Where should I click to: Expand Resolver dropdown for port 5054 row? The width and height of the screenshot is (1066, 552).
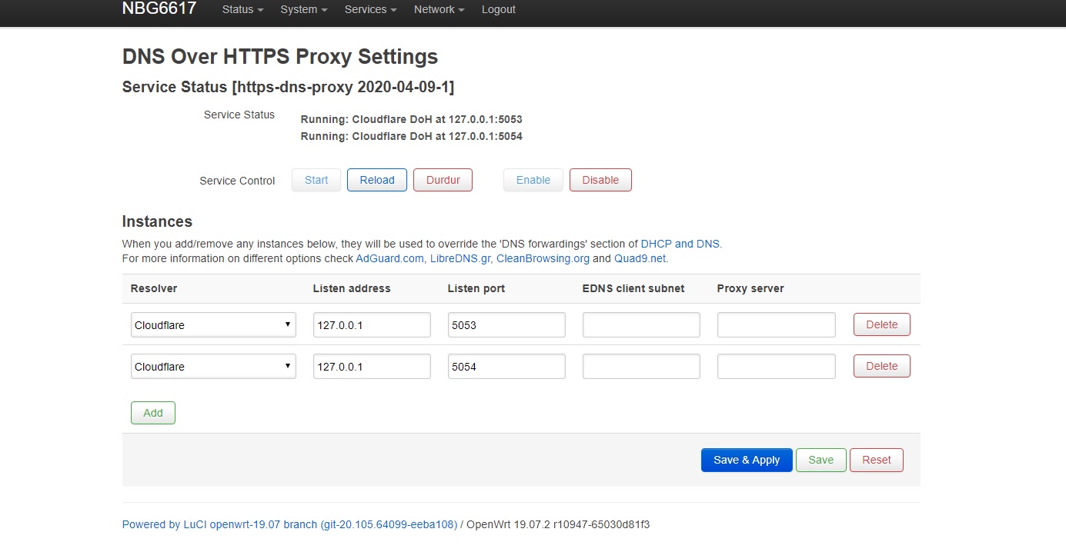tap(213, 366)
